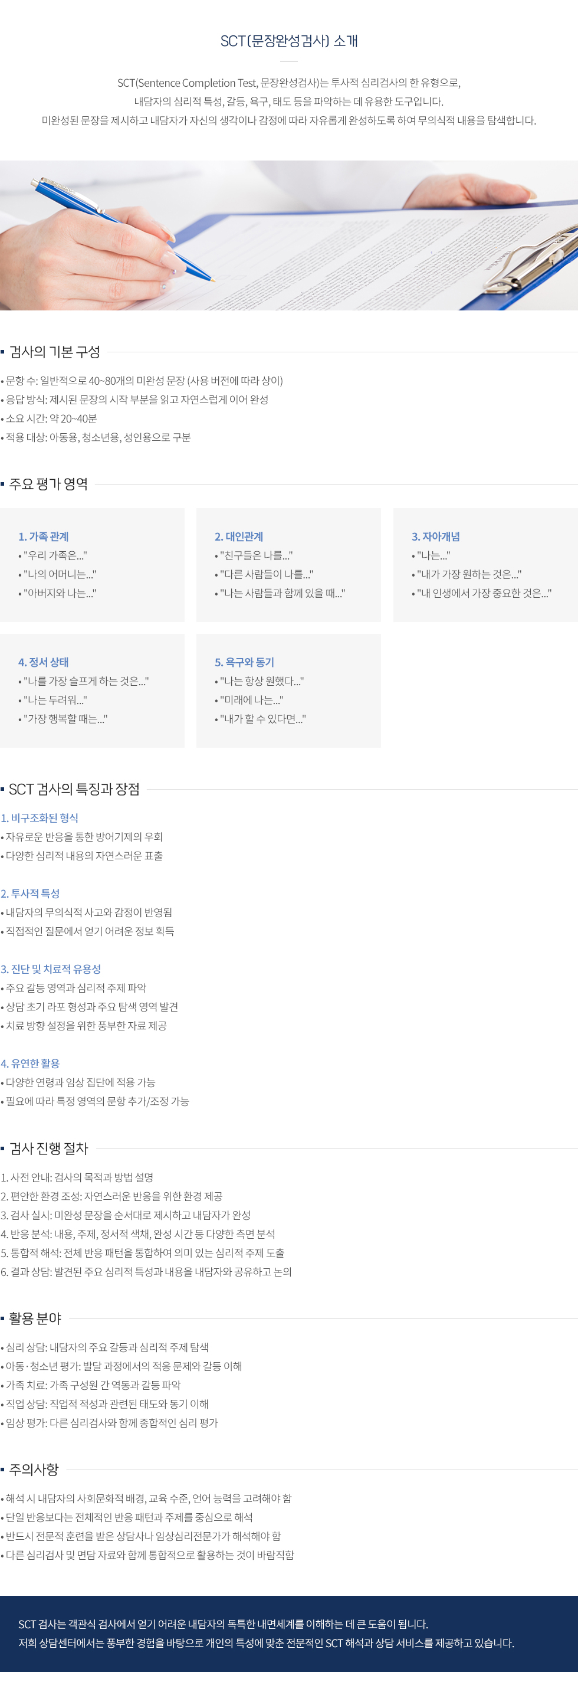The height and width of the screenshot is (1705, 578).
Task: Click the page title "SCT(문장완성검사) 소개"
Action: [x=289, y=41]
